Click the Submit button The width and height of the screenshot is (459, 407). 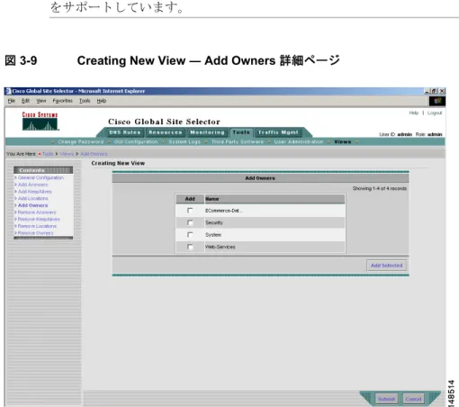tap(386, 399)
